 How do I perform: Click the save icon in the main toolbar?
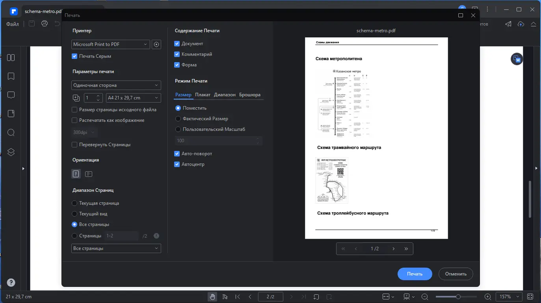tap(32, 24)
